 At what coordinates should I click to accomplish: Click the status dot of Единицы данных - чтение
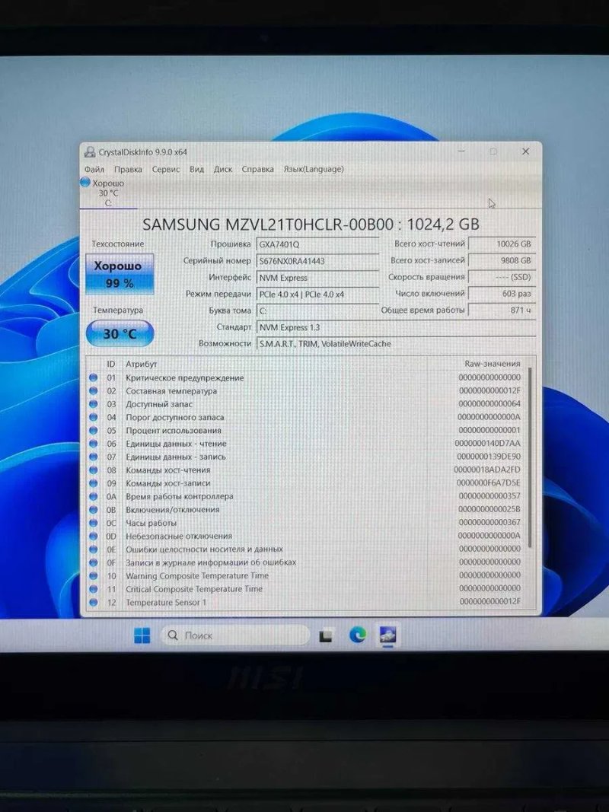[x=93, y=444]
